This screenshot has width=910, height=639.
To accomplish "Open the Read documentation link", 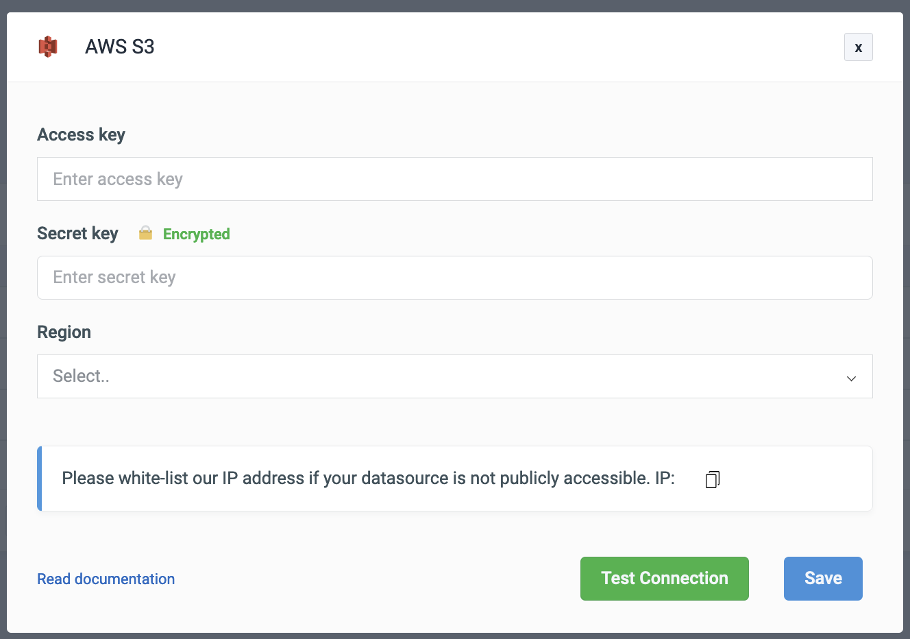I will coord(106,579).
